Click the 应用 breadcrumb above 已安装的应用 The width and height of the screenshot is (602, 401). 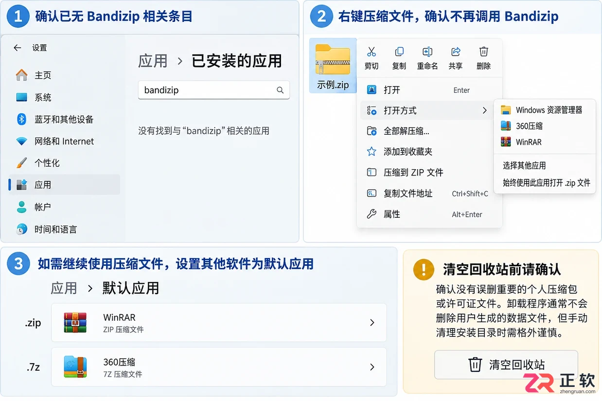(153, 61)
